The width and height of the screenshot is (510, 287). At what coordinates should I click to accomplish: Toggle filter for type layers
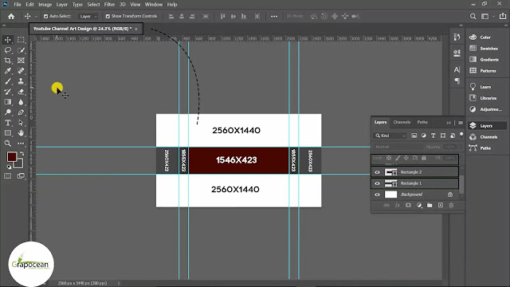coord(433,136)
